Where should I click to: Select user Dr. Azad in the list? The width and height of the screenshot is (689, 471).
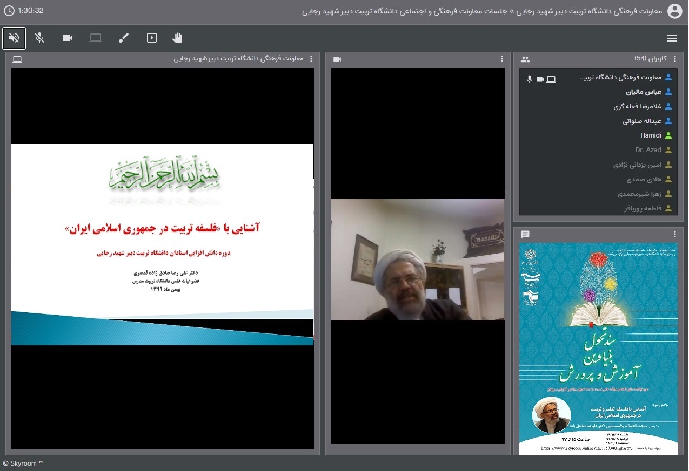(x=648, y=150)
